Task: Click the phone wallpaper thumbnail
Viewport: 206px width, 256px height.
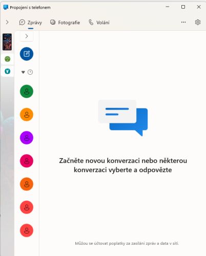Action: point(7,42)
